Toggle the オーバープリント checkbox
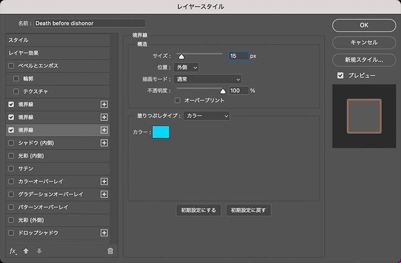Screen dimensions: 401x263 click(178, 100)
